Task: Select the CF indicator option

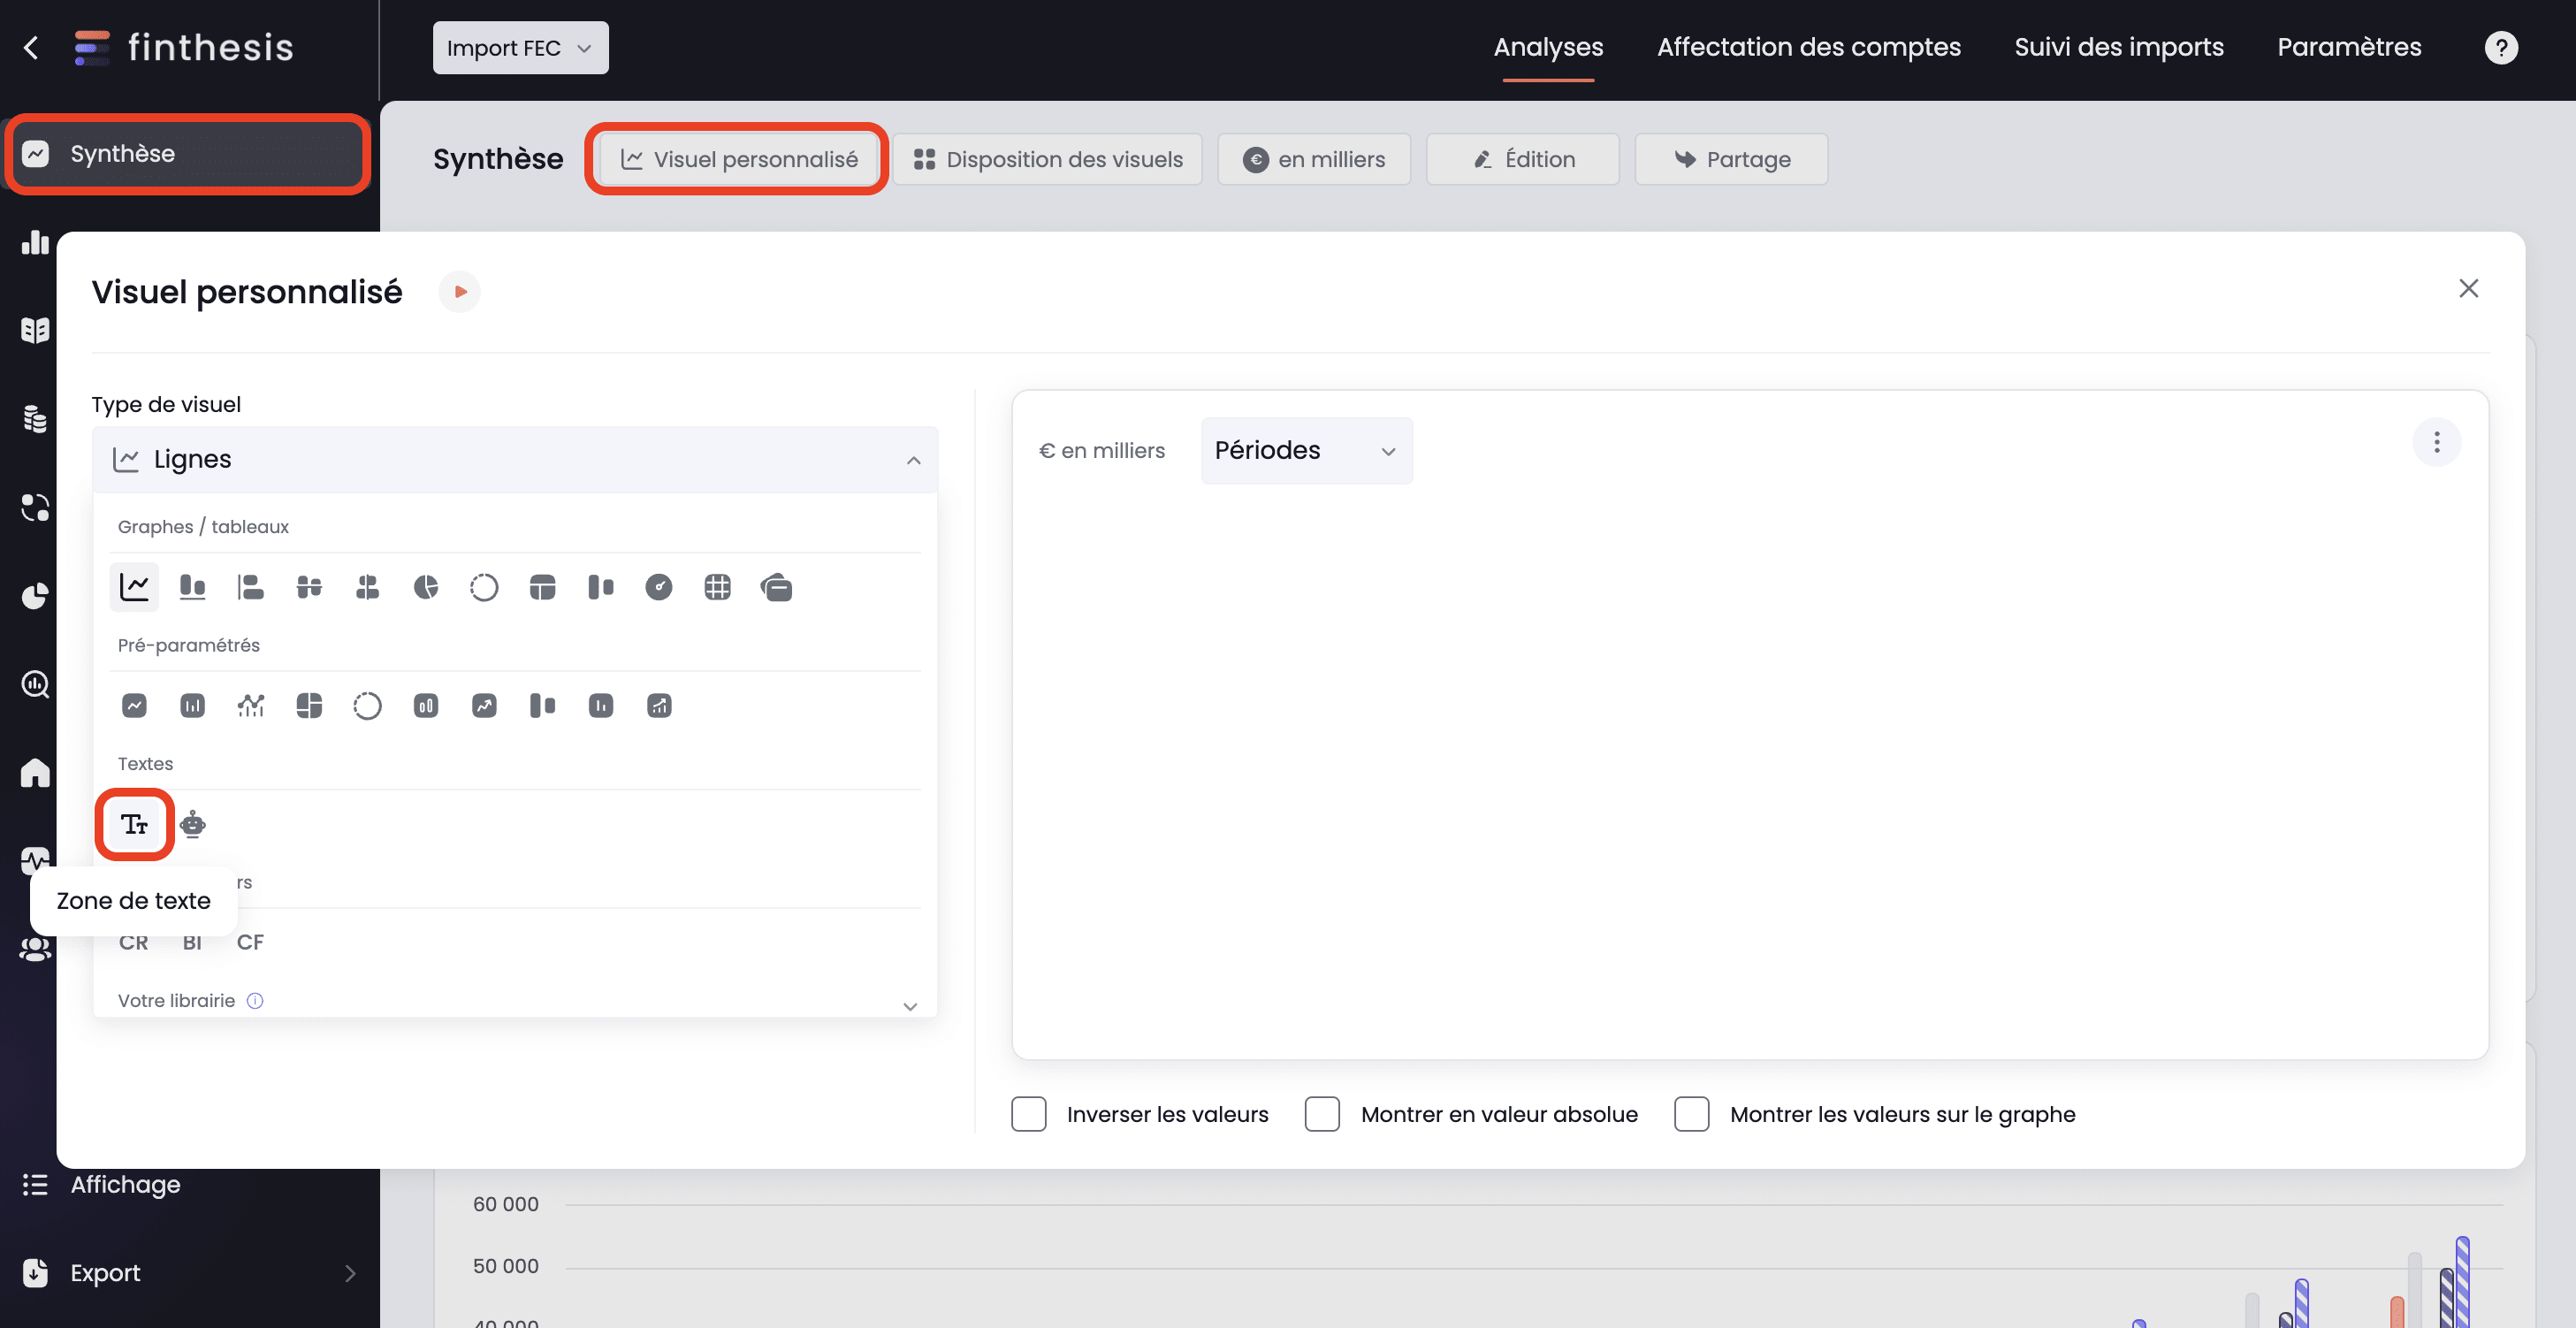Action: click(x=250, y=943)
